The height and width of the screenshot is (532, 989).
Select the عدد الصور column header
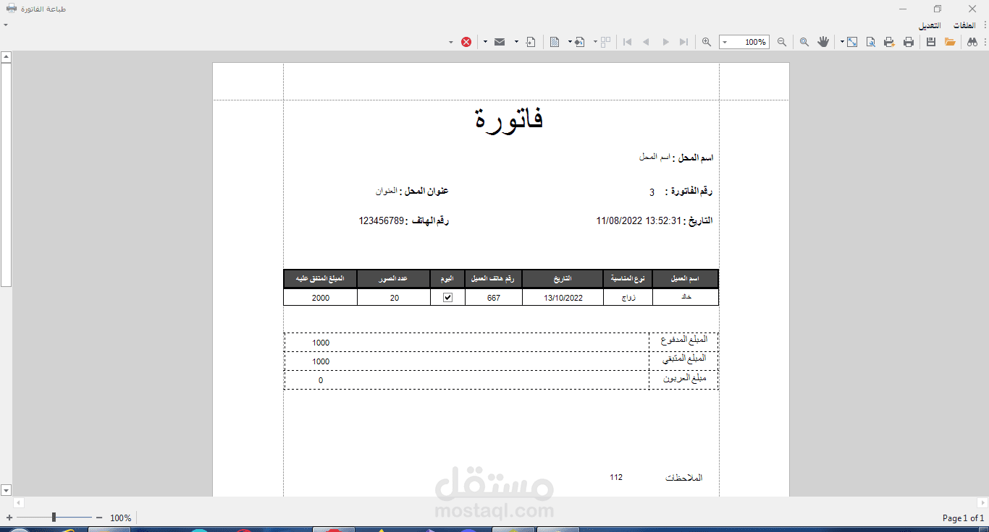point(394,279)
